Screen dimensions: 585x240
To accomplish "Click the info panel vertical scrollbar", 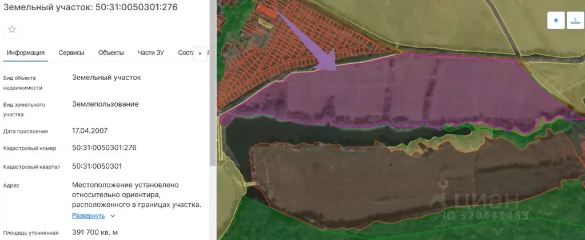I will pos(213,83).
